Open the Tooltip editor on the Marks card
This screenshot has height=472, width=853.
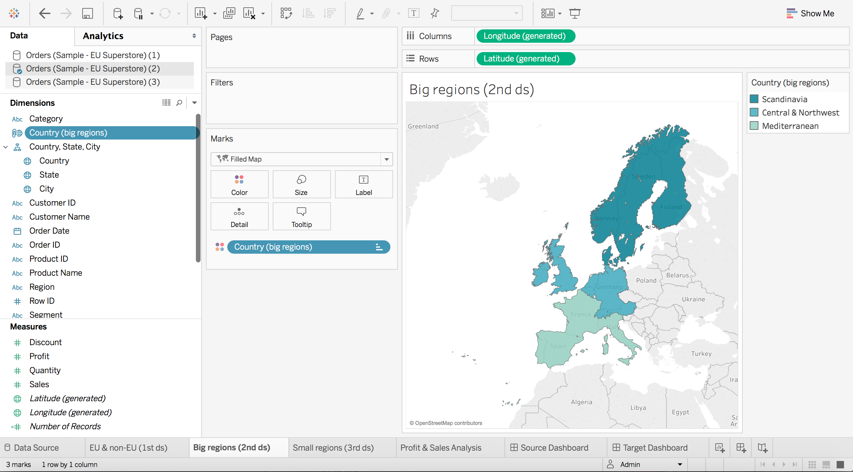301,216
